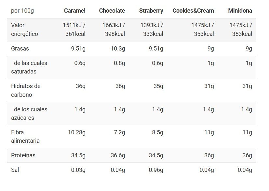Select the 0.96g salt value for Straberry
269x191 pixels.
pos(156,170)
